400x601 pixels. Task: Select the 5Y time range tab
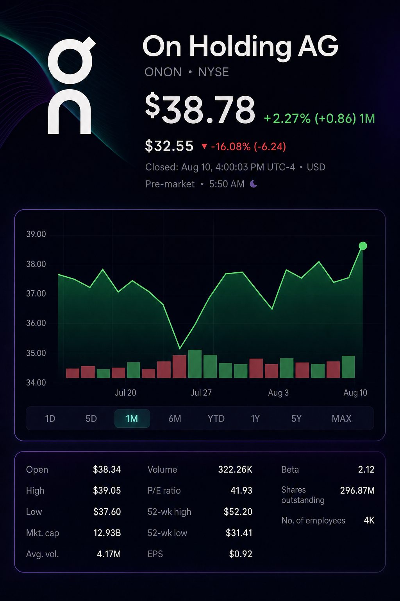[x=296, y=419]
